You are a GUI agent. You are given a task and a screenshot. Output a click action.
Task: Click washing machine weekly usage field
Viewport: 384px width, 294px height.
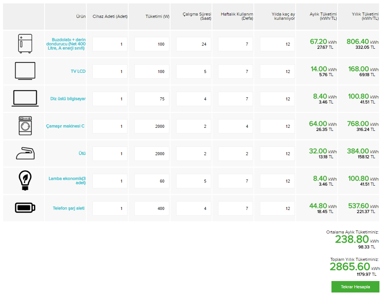click(x=236, y=126)
